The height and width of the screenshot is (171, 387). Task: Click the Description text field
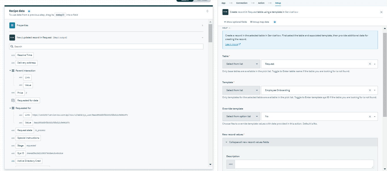304,164
